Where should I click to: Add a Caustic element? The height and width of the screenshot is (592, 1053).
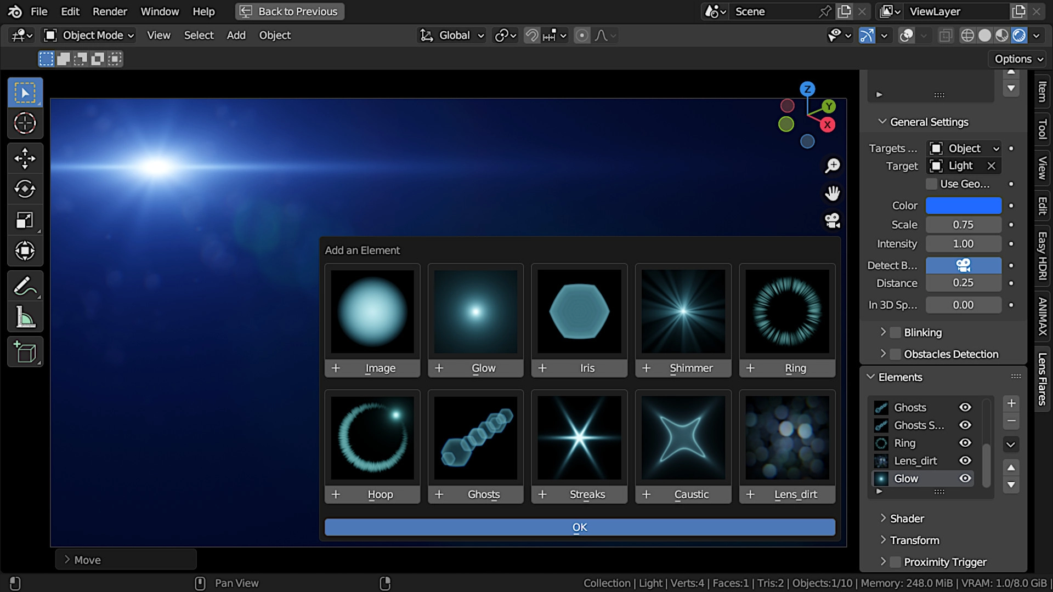tap(683, 494)
